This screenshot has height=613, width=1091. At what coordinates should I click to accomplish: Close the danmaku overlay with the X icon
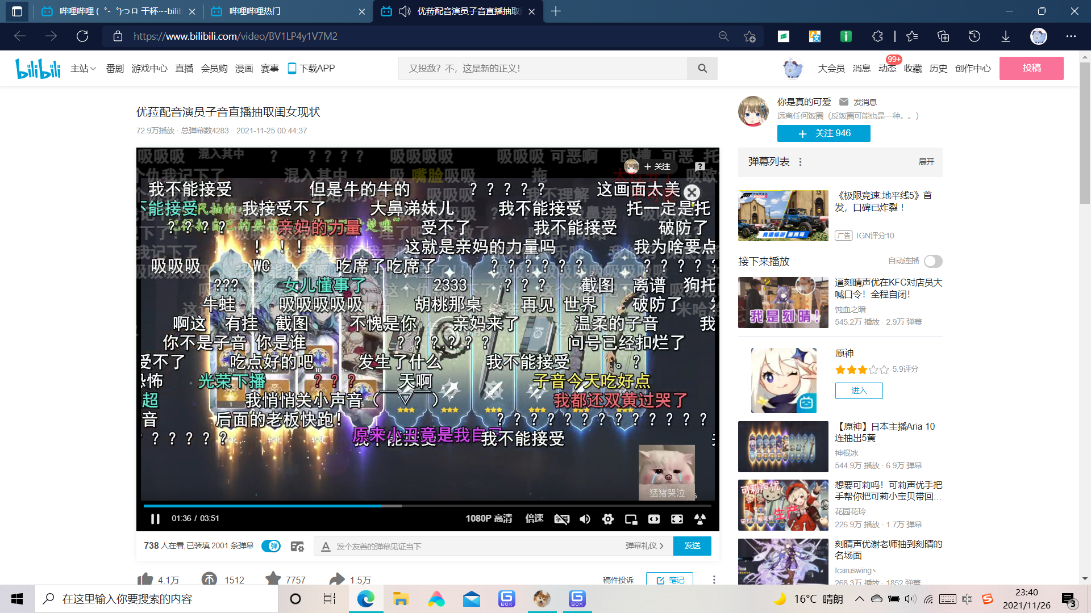tap(692, 192)
